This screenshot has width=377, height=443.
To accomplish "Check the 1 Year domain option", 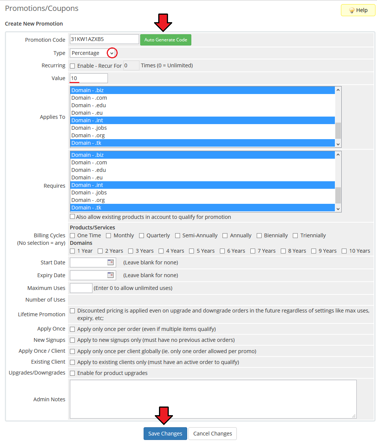I will click(73, 251).
